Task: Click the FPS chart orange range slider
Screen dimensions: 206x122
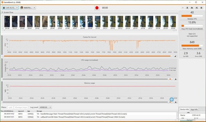Action: coord(87,56)
